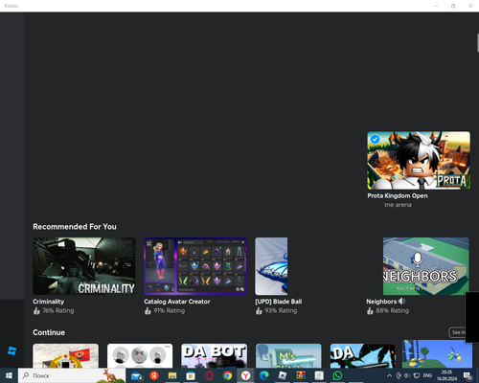479x383 pixels.
Task: Open the DA game with black figure in Continue
Action: pos(363,355)
